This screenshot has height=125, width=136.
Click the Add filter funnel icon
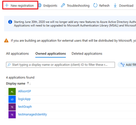122,64
